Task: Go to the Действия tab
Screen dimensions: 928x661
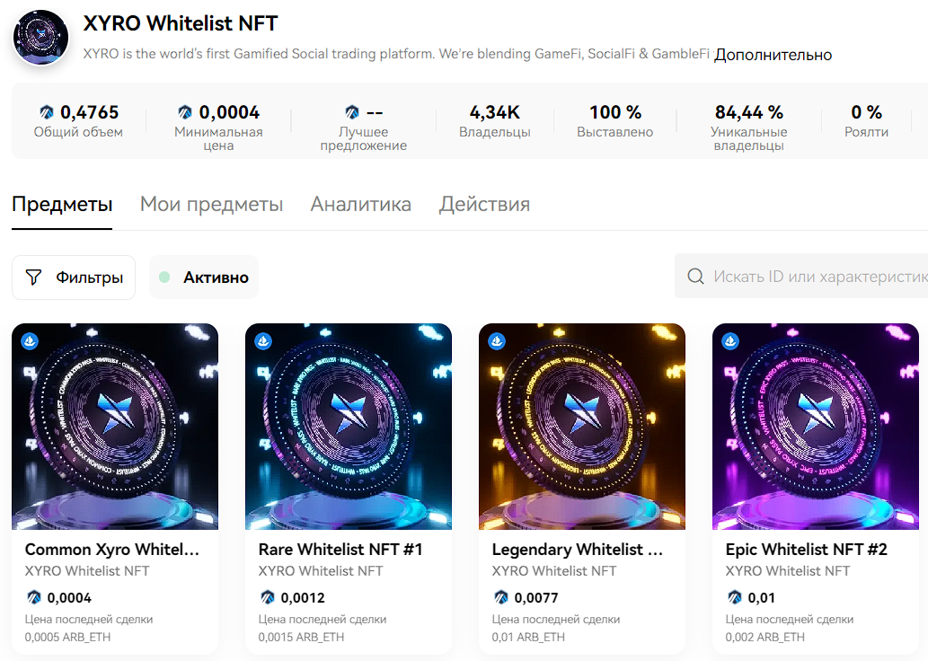Action: 484,204
